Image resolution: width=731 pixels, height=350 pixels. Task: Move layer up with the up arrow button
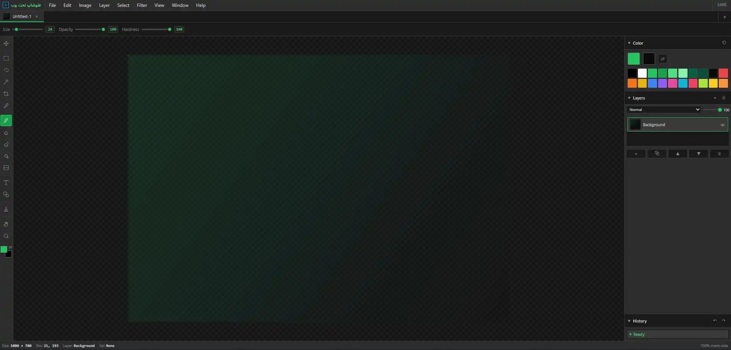click(678, 154)
